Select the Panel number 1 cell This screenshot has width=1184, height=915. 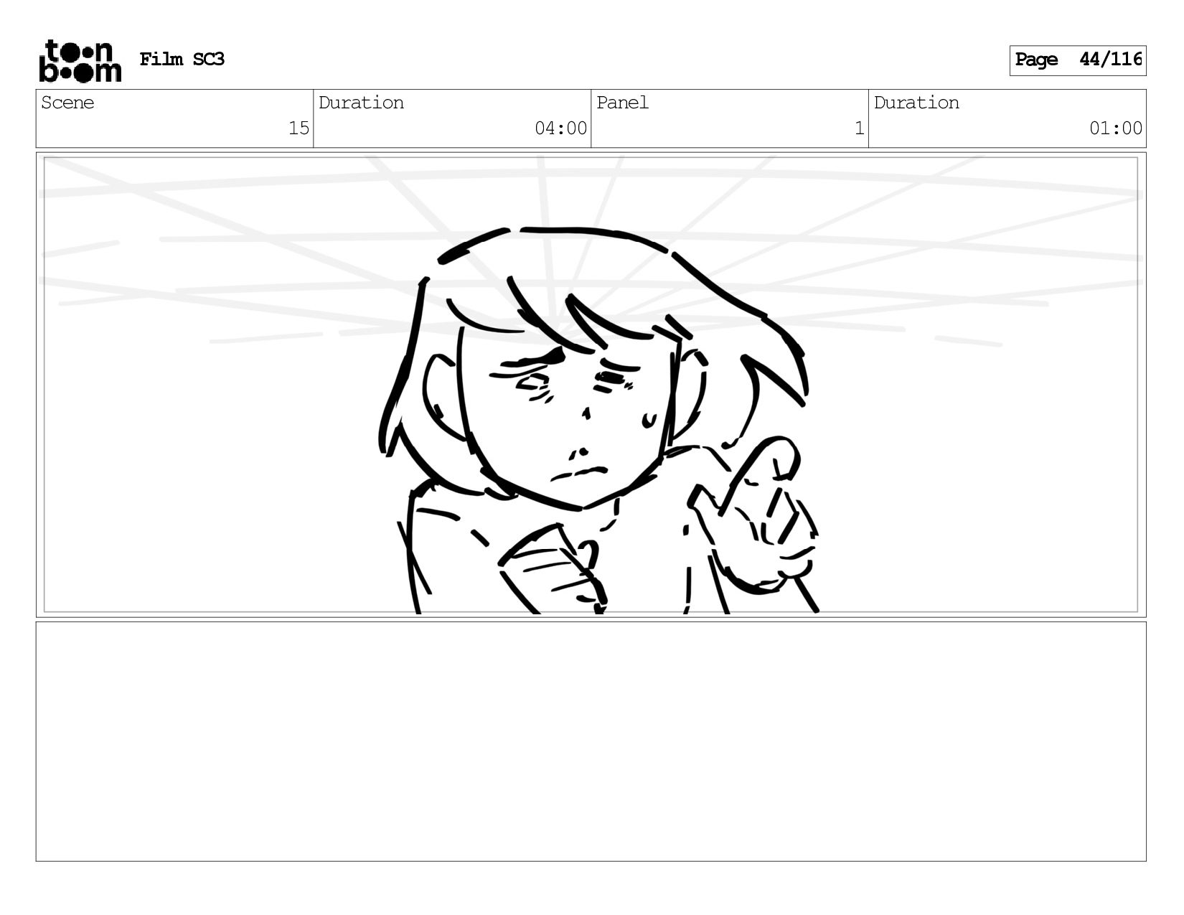click(730, 119)
